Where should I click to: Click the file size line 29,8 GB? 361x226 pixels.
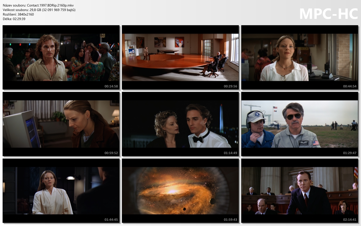39,10
